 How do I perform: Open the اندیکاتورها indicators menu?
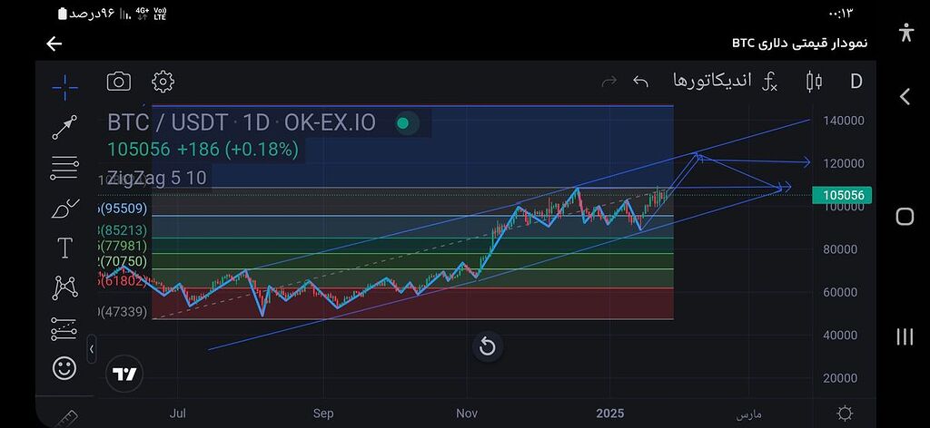pos(724,82)
